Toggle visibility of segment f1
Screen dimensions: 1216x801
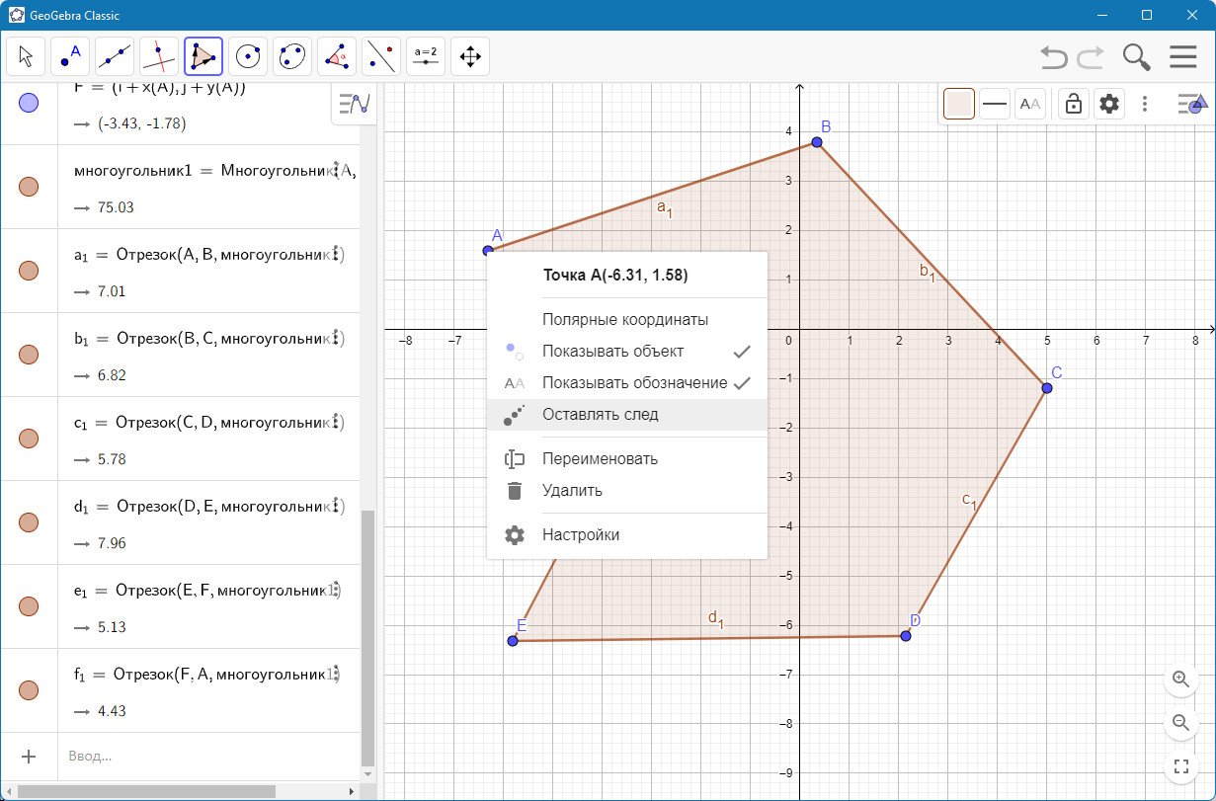click(29, 690)
